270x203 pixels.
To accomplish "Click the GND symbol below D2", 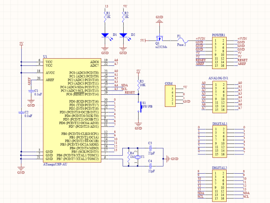I will (x=123, y=51).
